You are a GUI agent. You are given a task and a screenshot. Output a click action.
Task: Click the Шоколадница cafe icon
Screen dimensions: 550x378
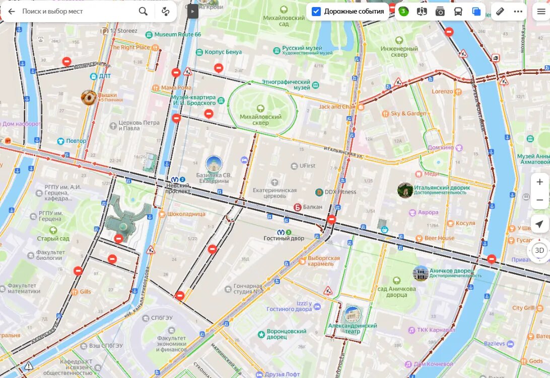[162, 214]
